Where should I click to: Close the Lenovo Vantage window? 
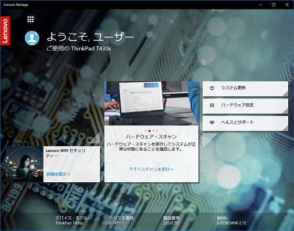[x=287, y=5]
